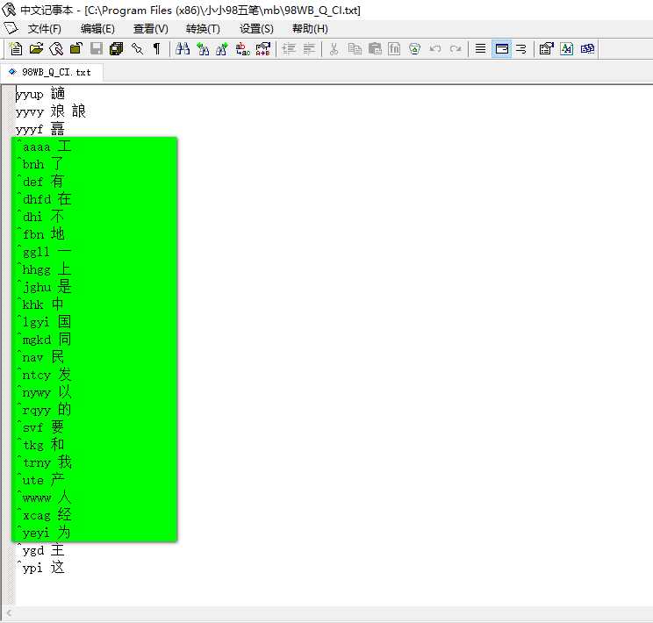Open the 帮助(H) menu
This screenshot has height=623, width=653.
pyautogui.click(x=310, y=29)
